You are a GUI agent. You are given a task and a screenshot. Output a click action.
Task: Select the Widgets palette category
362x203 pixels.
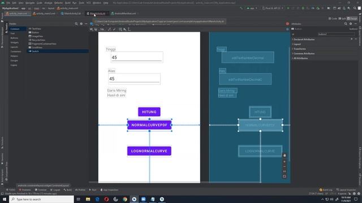[x=15, y=42]
